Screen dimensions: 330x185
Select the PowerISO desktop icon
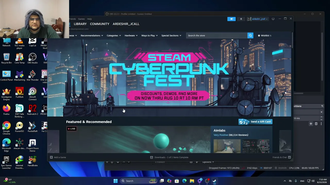(x=19, y=127)
